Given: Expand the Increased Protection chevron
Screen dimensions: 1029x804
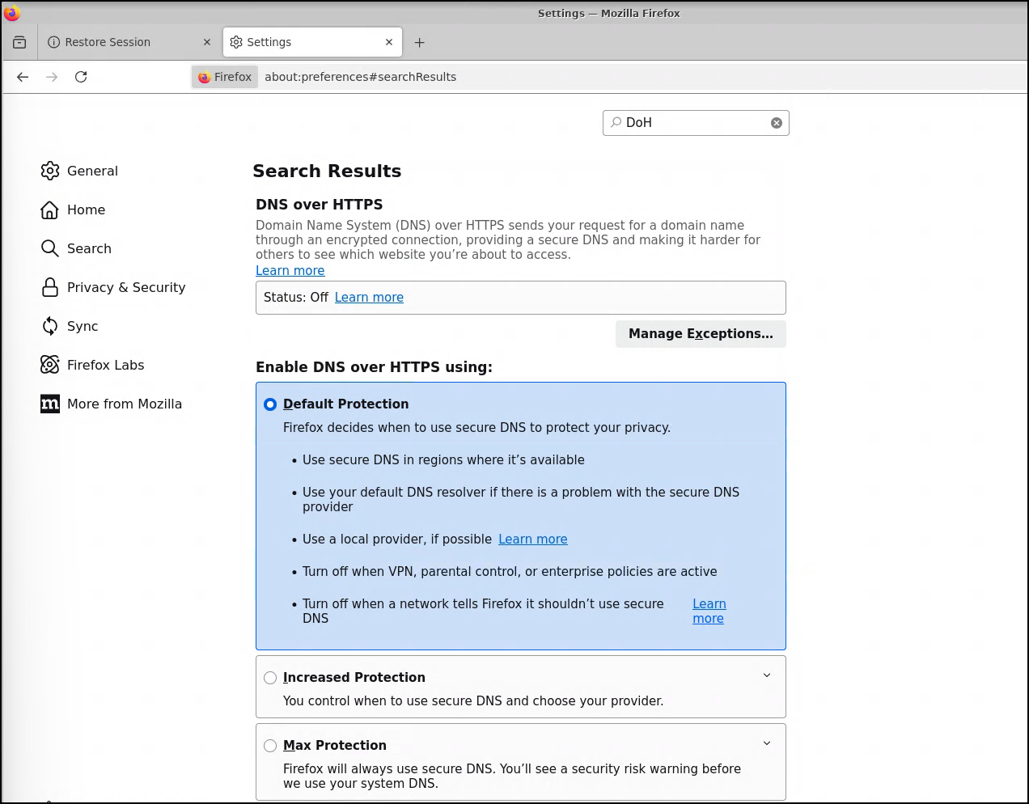Looking at the screenshot, I should pyautogui.click(x=767, y=675).
